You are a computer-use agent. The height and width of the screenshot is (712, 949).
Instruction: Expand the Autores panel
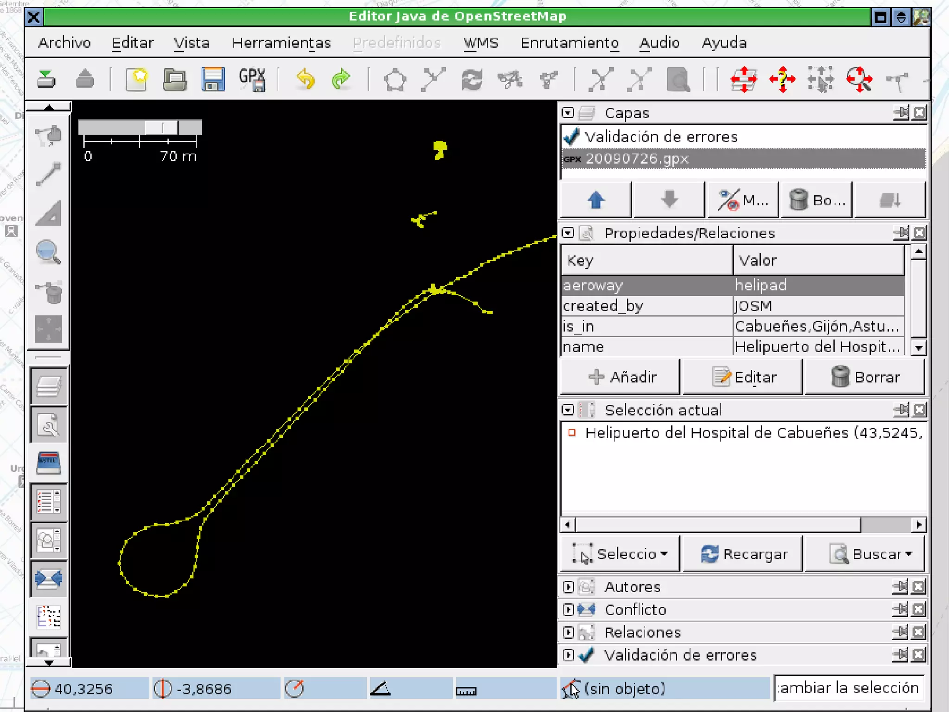coord(568,587)
